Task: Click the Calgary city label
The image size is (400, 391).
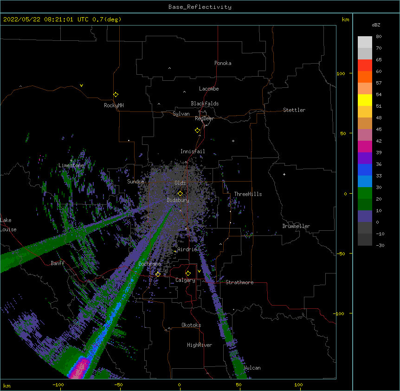Action: [x=185, y=280]
